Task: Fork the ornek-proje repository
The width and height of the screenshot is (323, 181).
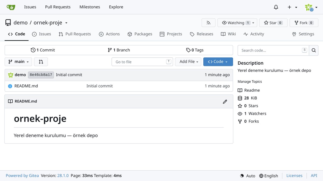Action: [x=304, y=23]
